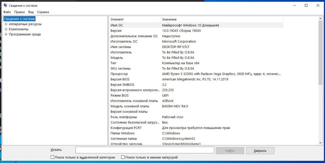The width and height of the screenshot is (325, 163).
Task: Select the Версия BIOS row
Action: (196, 79)
